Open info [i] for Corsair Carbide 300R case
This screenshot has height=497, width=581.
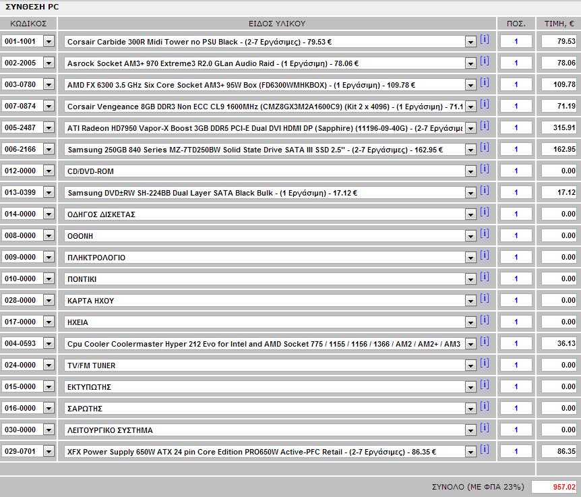(x=485, y=39)
